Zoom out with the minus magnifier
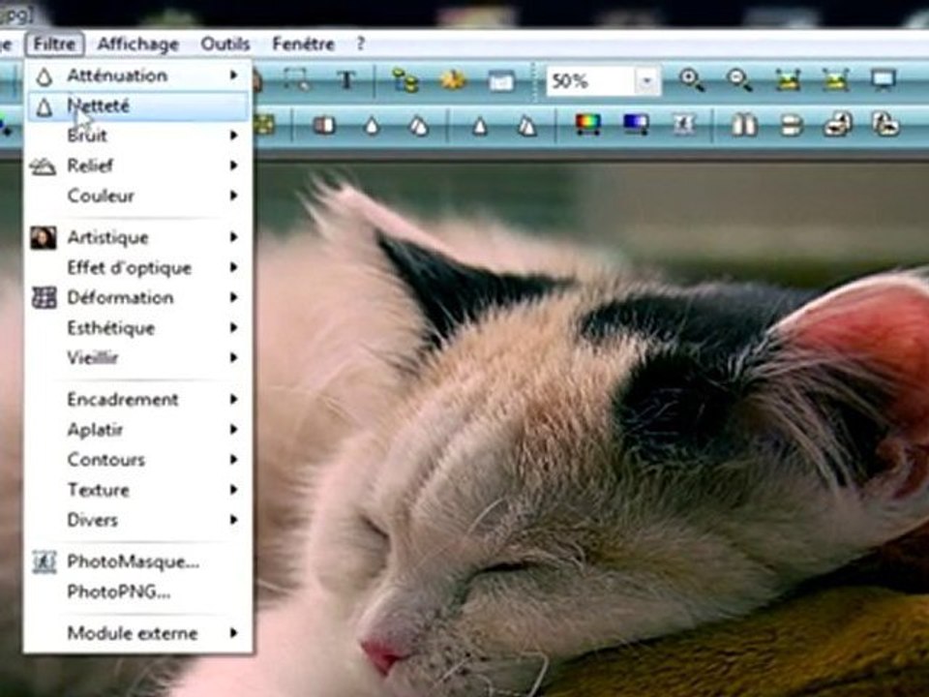This screenshot has width=929, height=697. pyautogui.click(x=740, y=79)
